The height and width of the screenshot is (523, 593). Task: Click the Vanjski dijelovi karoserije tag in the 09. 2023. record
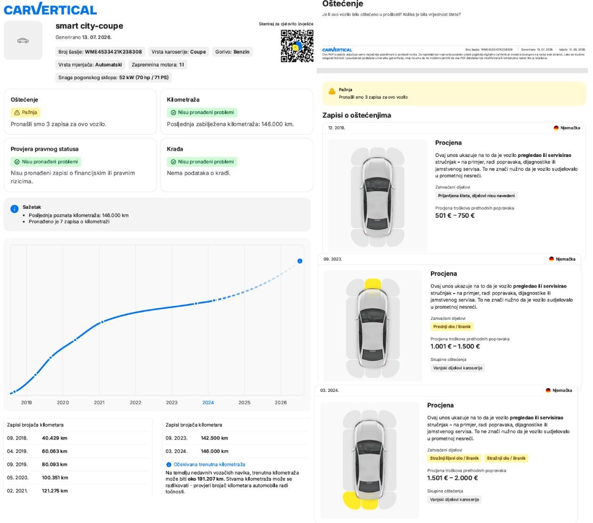(457, 368)
